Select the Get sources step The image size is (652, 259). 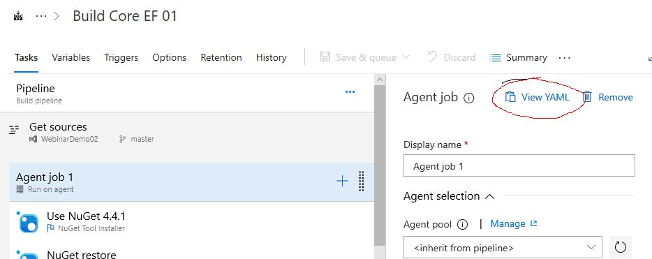187,133
